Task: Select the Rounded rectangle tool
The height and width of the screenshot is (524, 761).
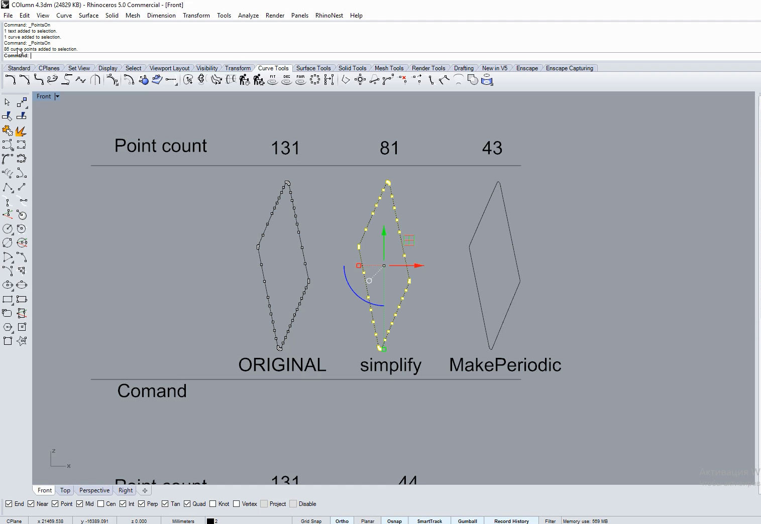Action: pos(7,313)
